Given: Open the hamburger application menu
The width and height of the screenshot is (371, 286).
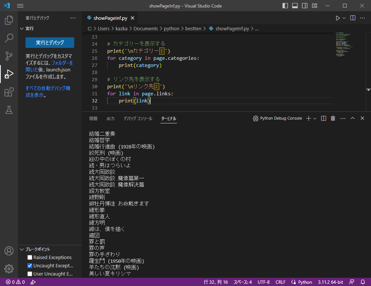Looking at the screenshot, I should click(x=20, y=6).
